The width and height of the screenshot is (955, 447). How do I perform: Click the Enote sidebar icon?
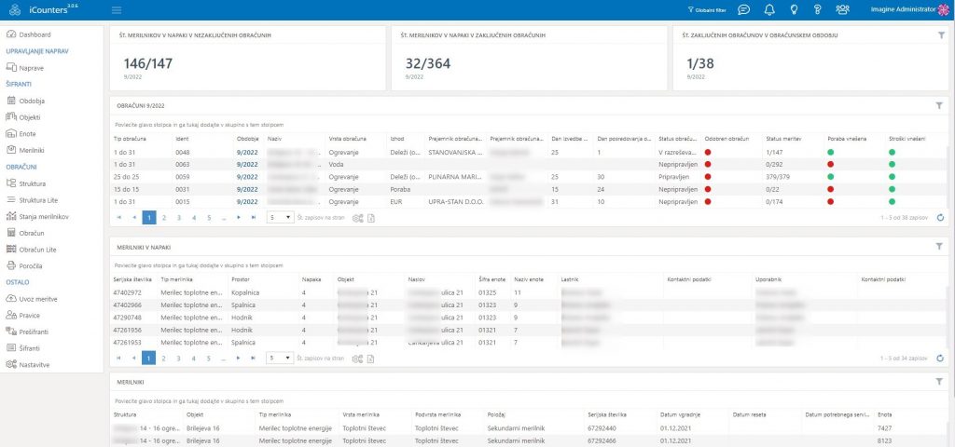[x=11, y=133]
